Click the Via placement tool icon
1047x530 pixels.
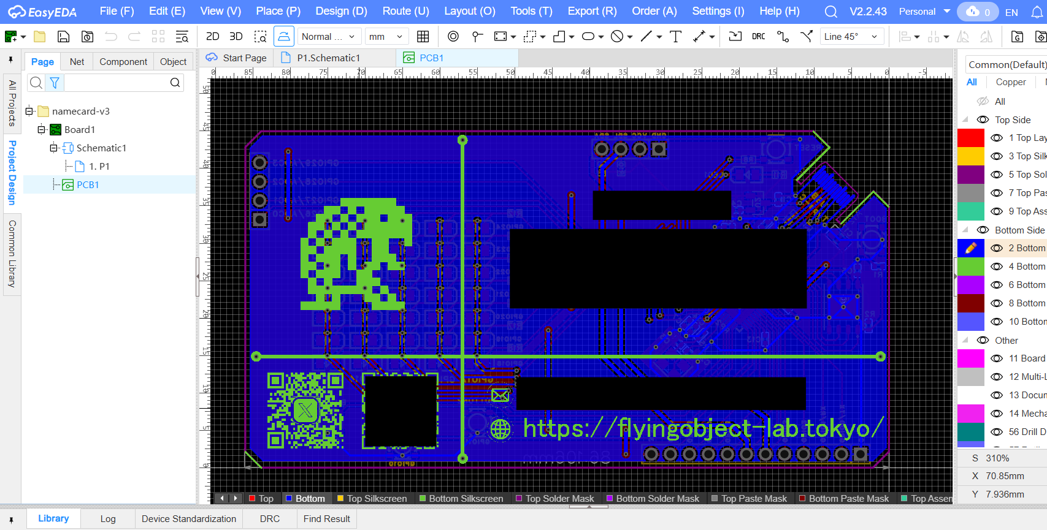[453, 37]
